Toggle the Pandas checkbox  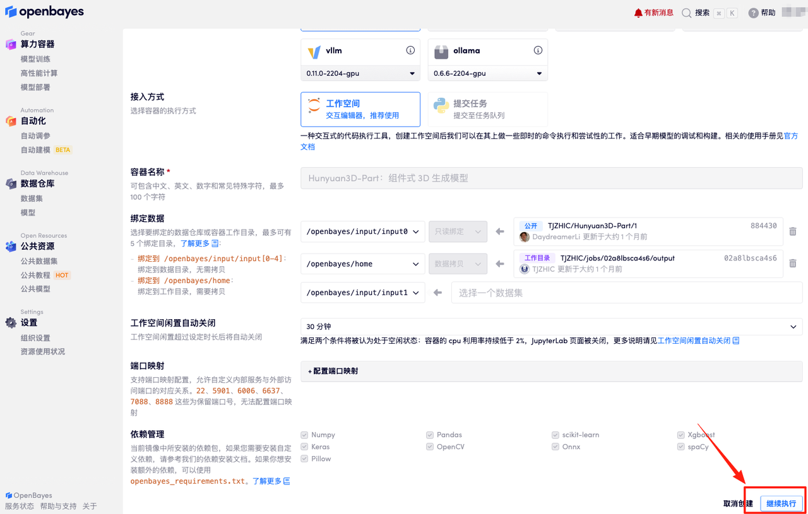pos(430,435)
